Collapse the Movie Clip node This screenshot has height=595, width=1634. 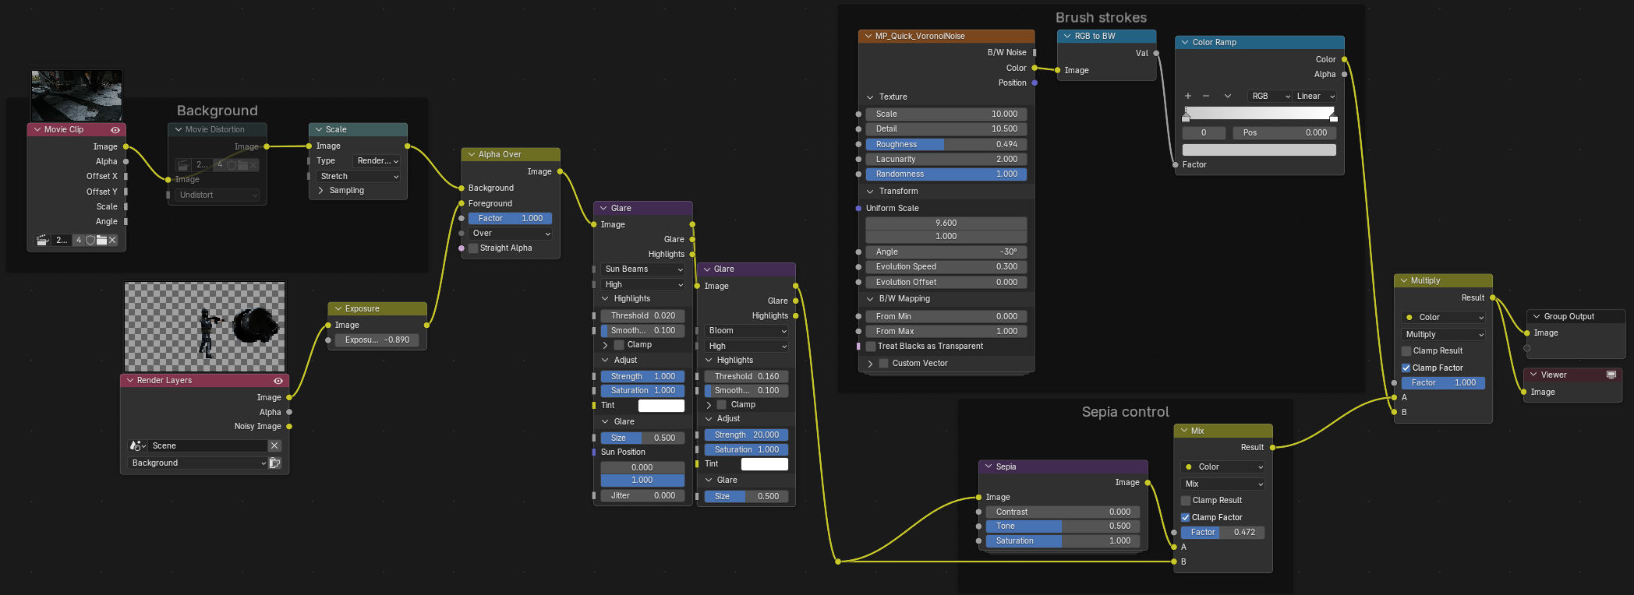(37, 130)
